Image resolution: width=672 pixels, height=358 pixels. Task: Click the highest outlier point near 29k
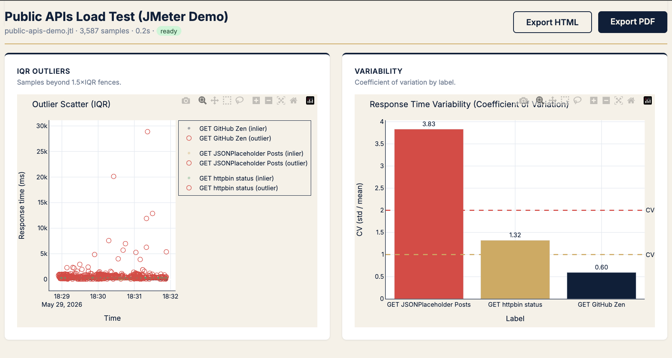pos(148,132)
